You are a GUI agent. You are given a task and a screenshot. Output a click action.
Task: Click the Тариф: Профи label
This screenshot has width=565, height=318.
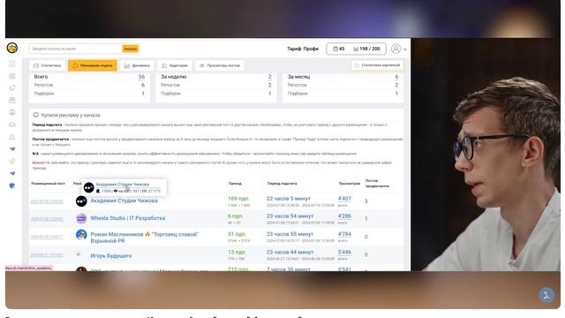point(303,49)
